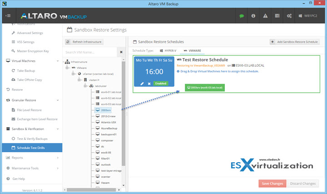
Task: Select the 2003srv VM in tree
Action: 103,110
